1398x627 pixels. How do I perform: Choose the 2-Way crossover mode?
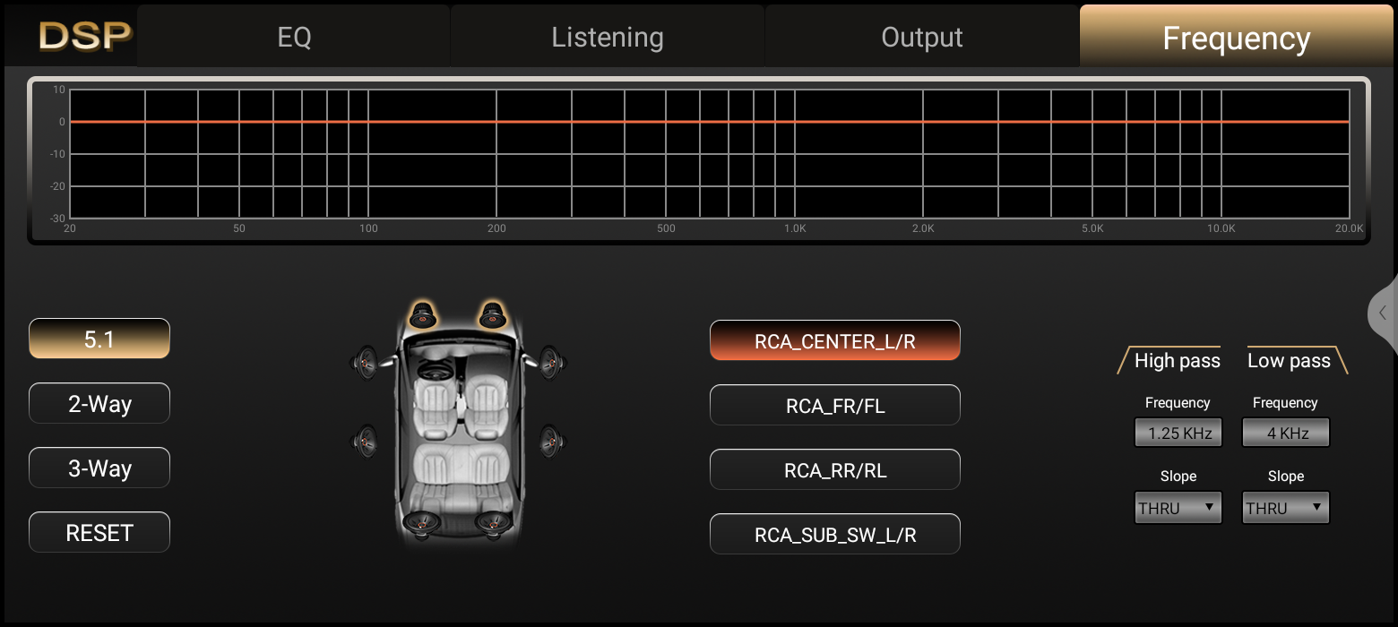[99, 403]
